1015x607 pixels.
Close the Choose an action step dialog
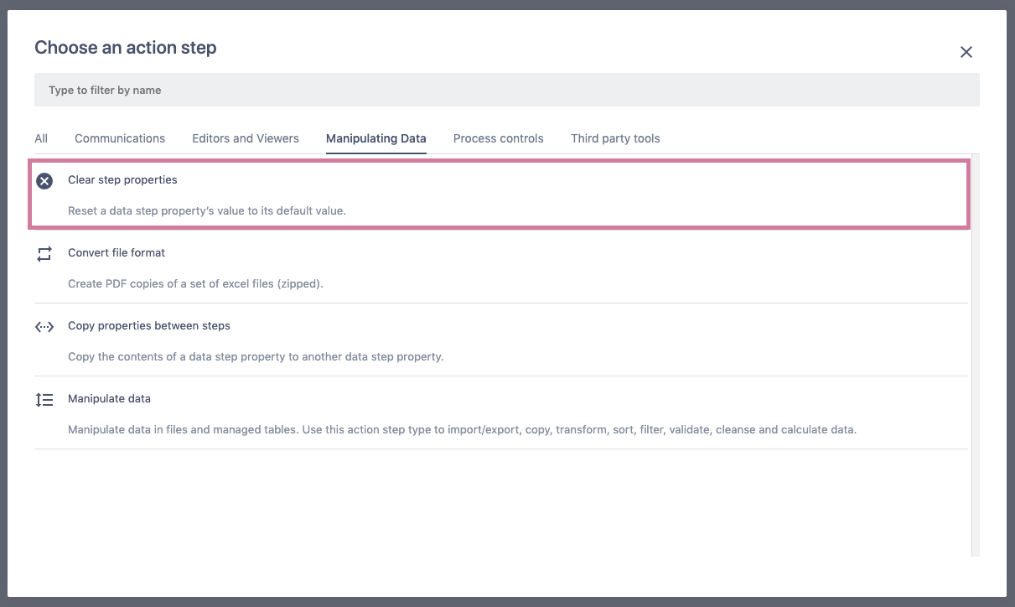966,52
